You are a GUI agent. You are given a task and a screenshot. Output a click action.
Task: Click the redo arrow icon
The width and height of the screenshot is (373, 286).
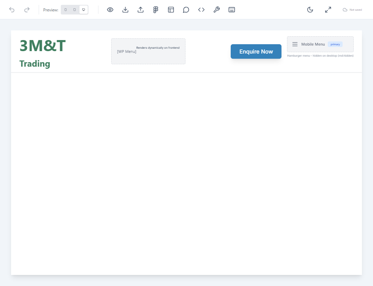(27, 10)
